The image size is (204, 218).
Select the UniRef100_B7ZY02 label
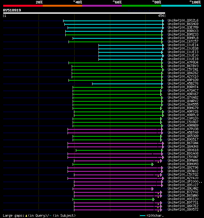point(183,192)
